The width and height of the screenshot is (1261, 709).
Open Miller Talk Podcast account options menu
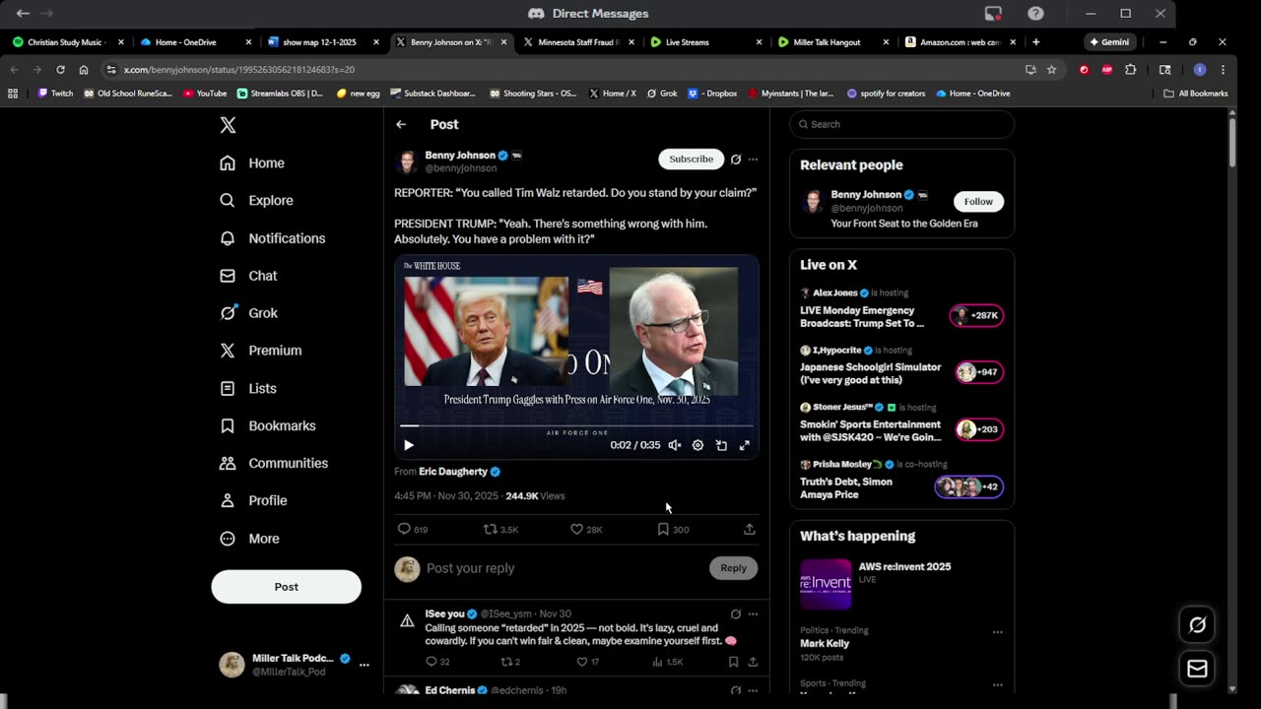tap(364, 665)
